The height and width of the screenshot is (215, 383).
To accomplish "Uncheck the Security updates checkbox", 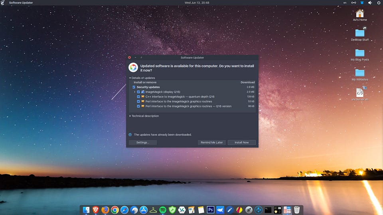I will pos(134,87).
